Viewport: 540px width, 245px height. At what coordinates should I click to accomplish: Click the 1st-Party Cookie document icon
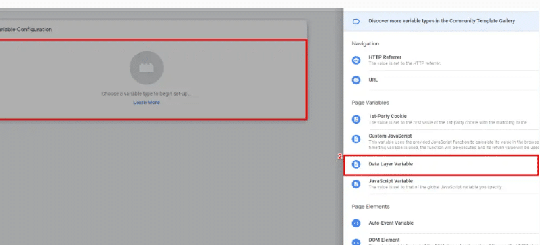click(356, 119)
